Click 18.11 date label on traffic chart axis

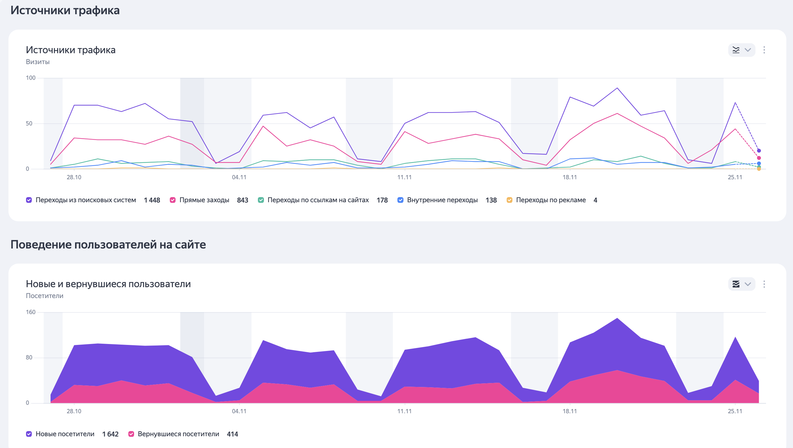[x=570, y=177]
